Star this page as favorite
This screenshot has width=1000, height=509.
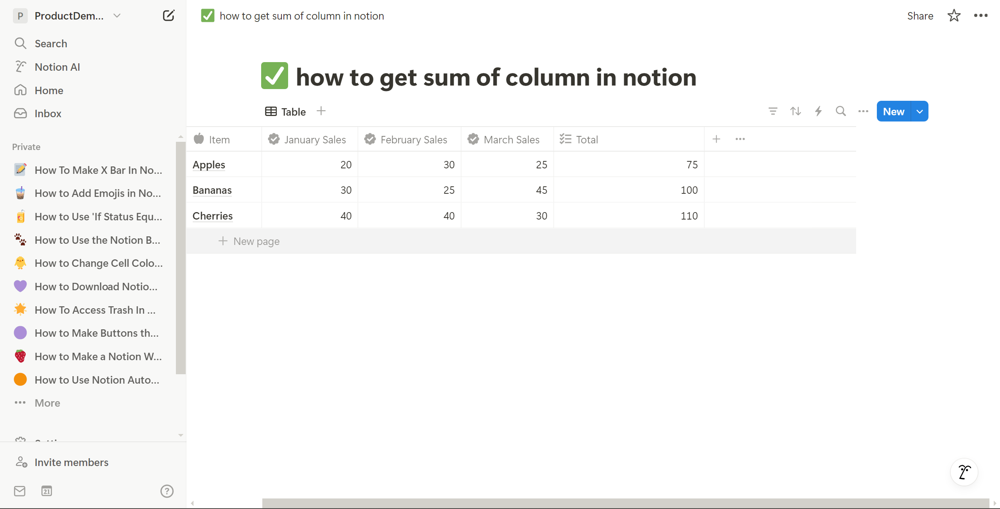pyautogui.click(x=954, y=16)
